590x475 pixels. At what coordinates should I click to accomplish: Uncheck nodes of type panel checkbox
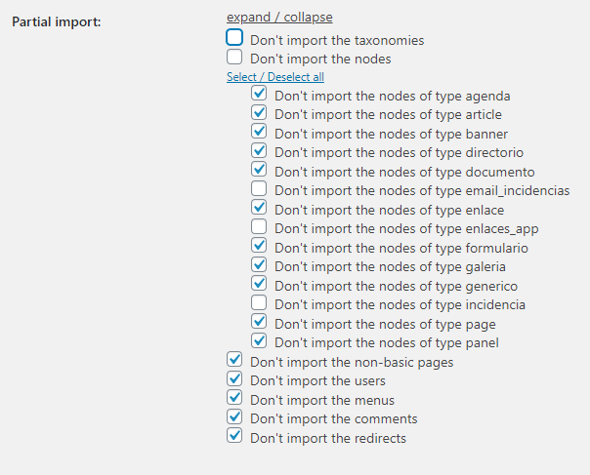point(259,341)
